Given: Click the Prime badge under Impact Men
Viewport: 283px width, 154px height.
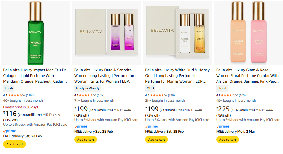Looking at the screenshot, I should pyautogui.click(x=9, y=131).
